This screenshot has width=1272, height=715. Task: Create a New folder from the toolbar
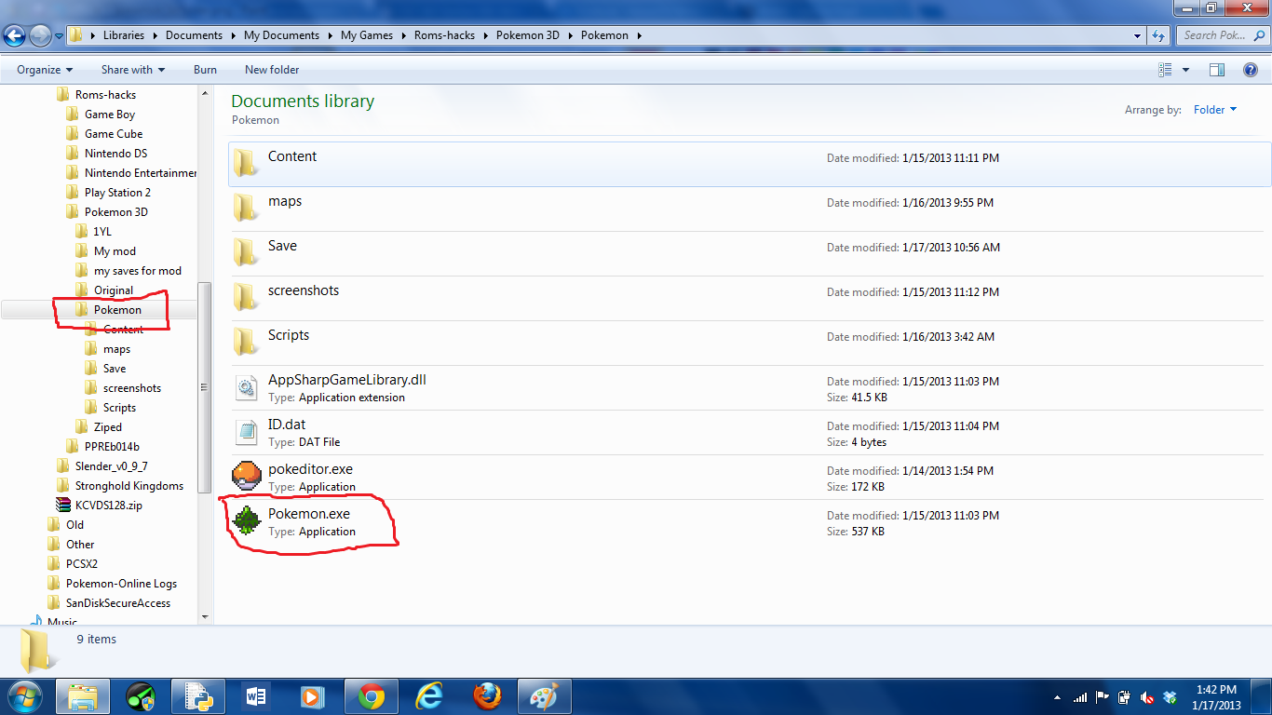pyautogui.click(x=271, y=69)
